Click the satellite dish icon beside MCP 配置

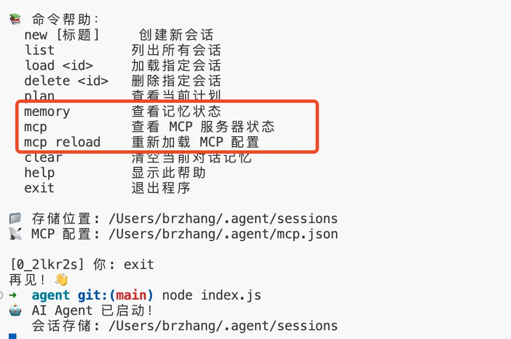[x=15, y=233]
